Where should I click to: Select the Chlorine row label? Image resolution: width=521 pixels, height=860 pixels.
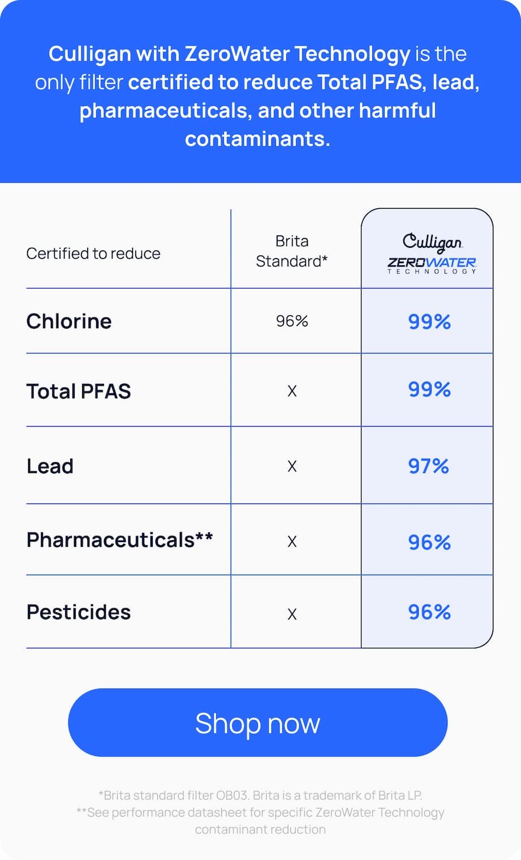click(69, 321)
